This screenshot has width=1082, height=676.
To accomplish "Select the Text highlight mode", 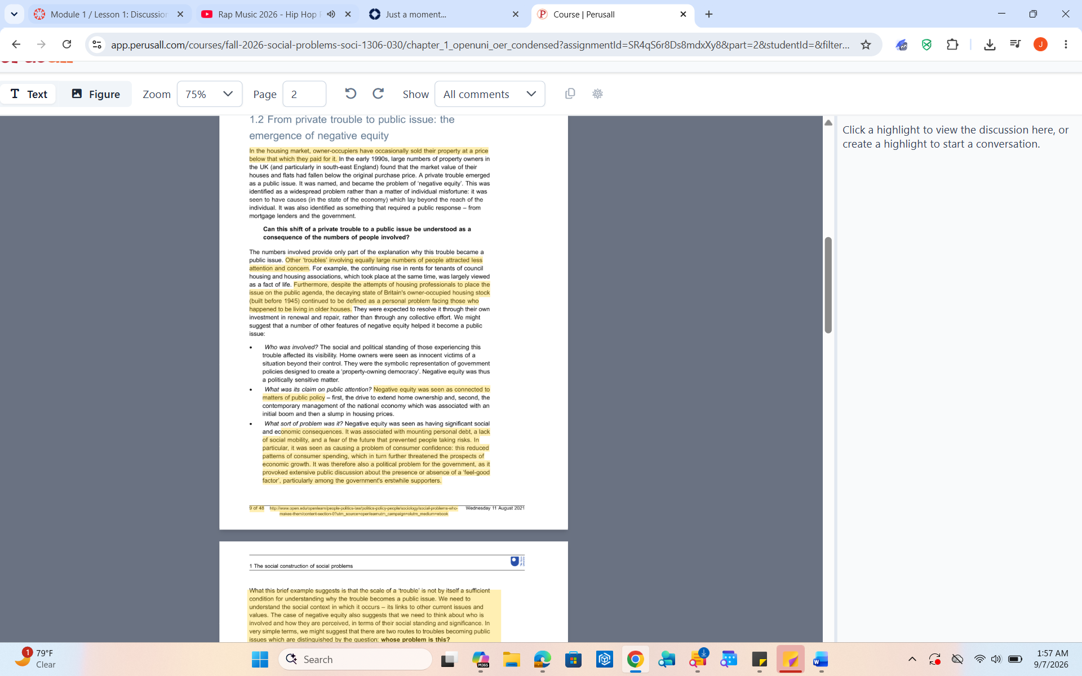I will coord(29,94).
